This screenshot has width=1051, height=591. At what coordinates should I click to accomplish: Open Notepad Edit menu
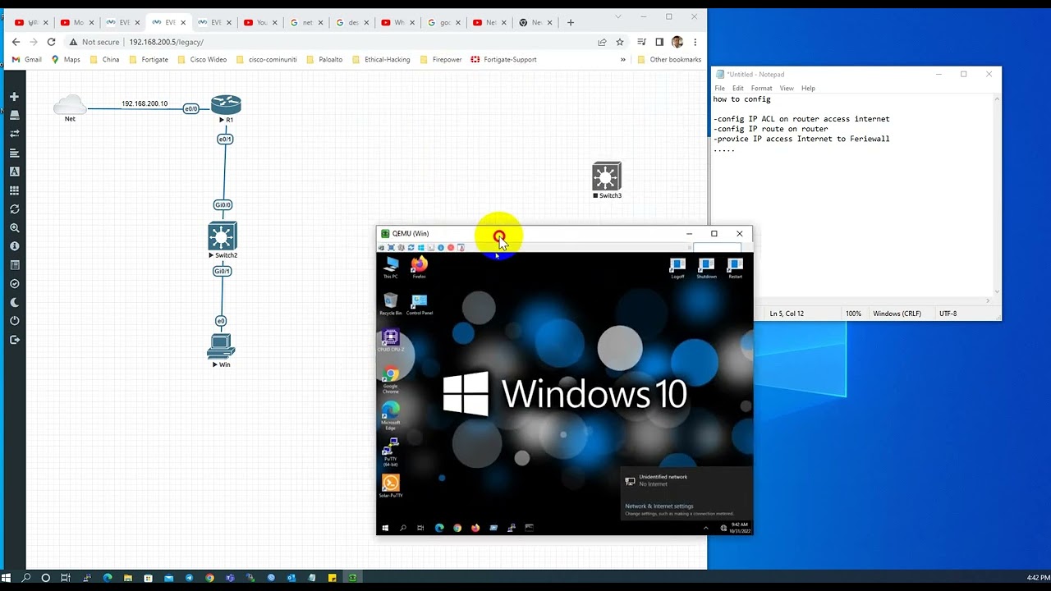(738, 88)
